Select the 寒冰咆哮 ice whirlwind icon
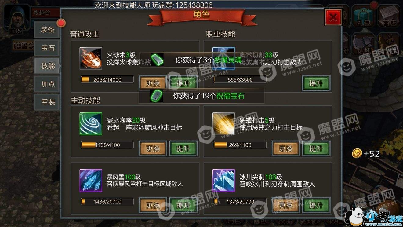 91,124
